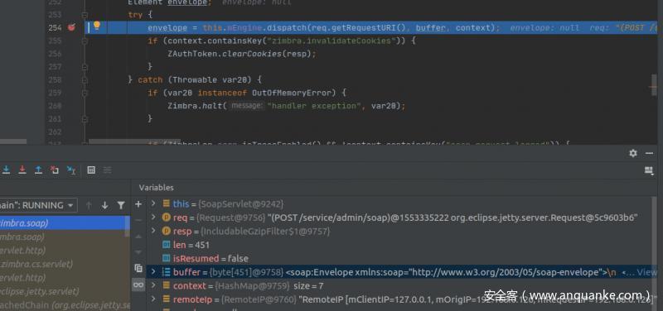Click the red Force Step Into icon
This screenshot has width=663, height=311.
pos(22,170)
